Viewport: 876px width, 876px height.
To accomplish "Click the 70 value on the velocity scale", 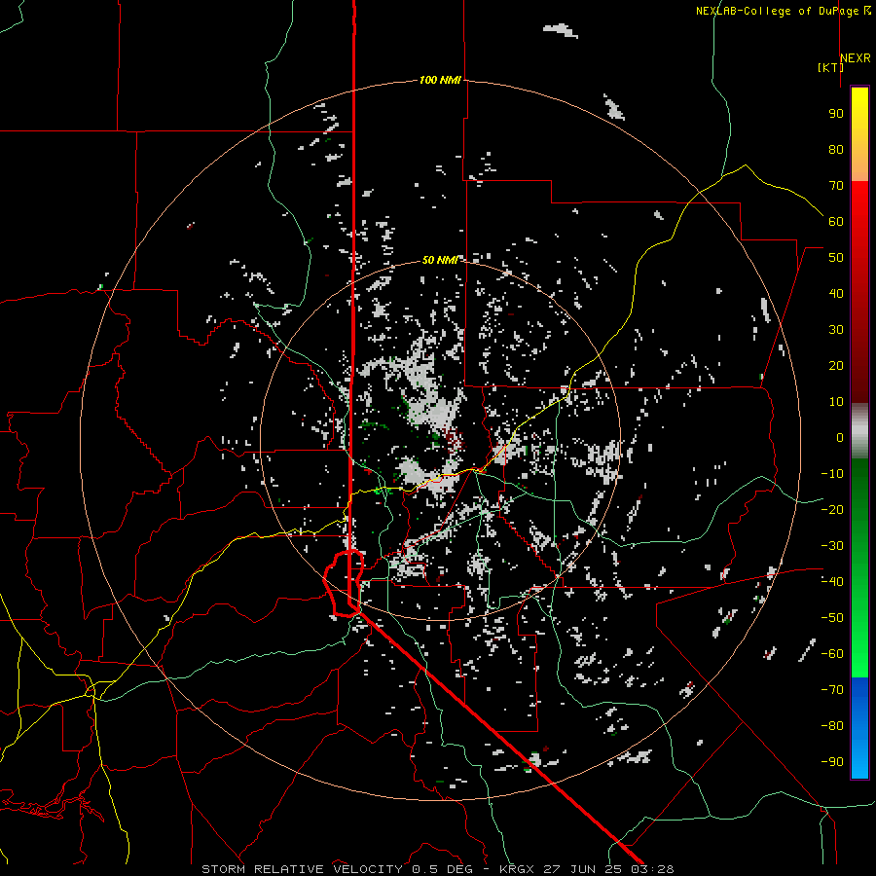I will coord(836,186).
